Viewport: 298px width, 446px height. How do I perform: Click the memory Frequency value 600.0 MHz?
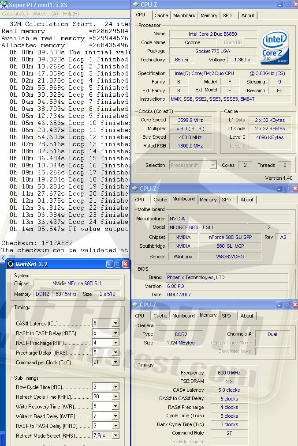point(229,373)
